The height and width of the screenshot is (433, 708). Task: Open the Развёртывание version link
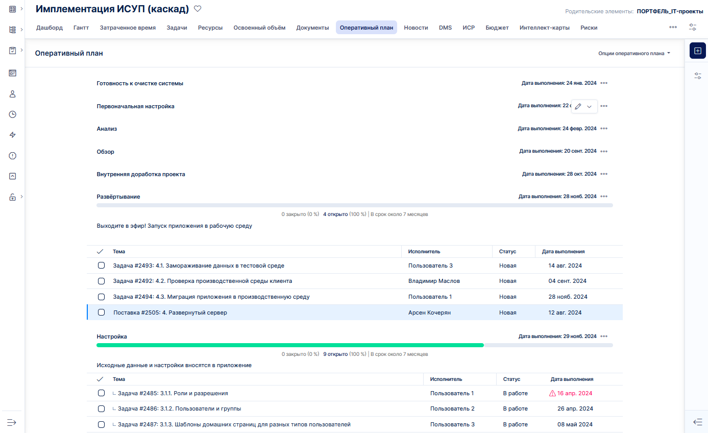[118, 197]
